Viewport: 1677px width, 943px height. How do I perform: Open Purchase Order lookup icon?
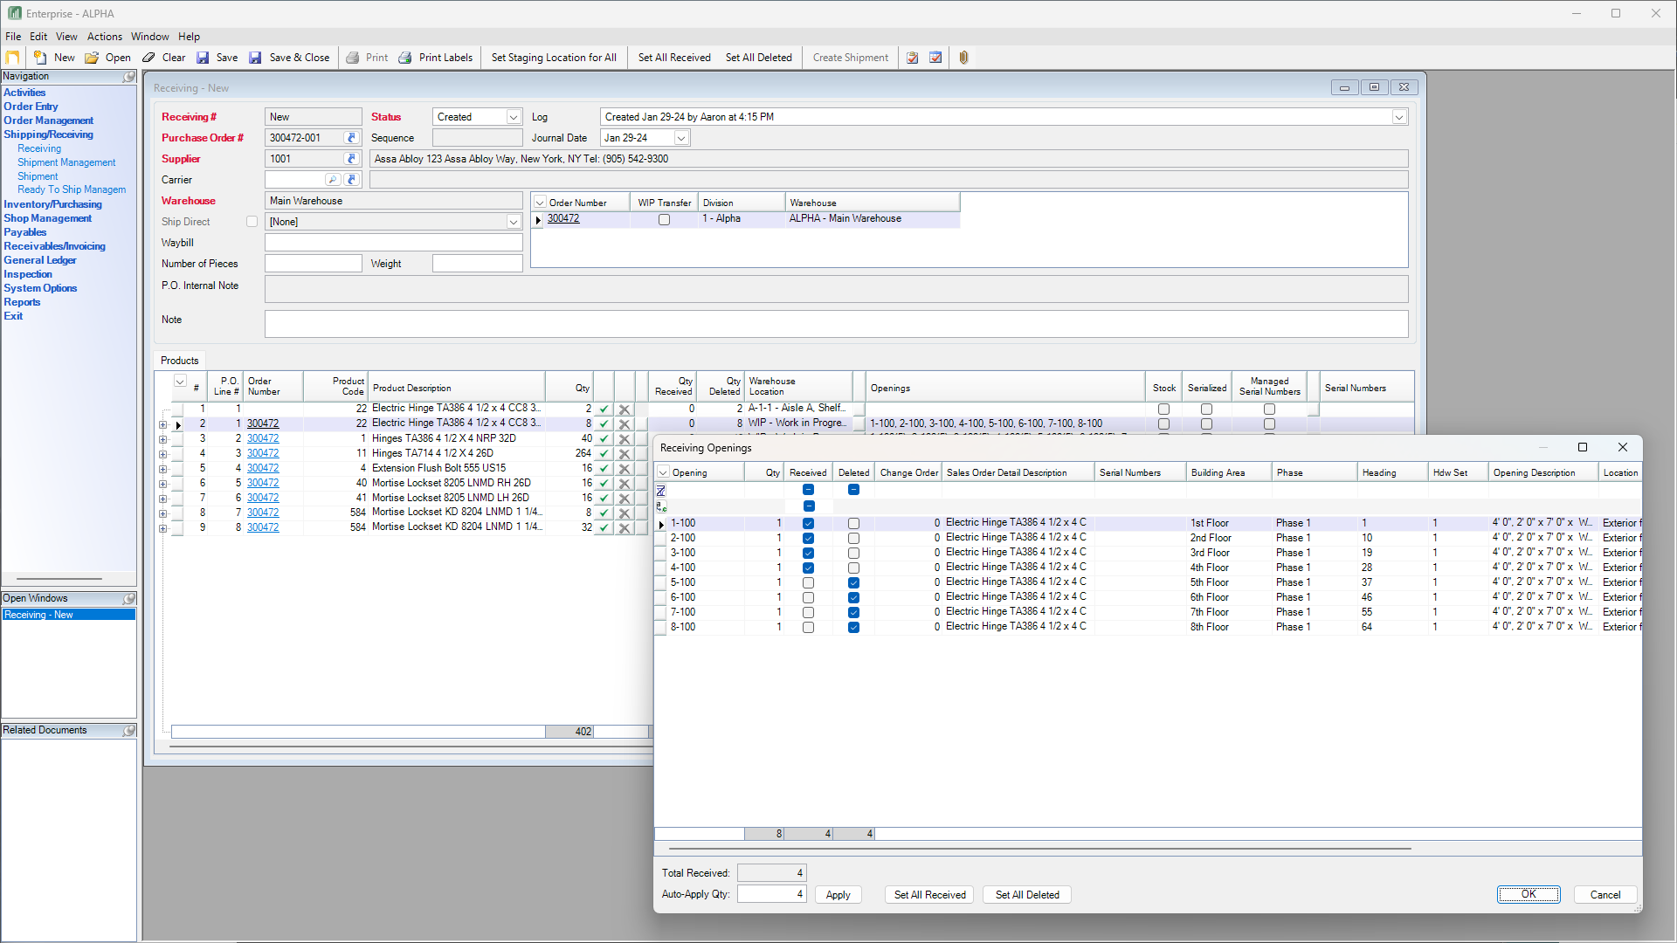(351, 138)
